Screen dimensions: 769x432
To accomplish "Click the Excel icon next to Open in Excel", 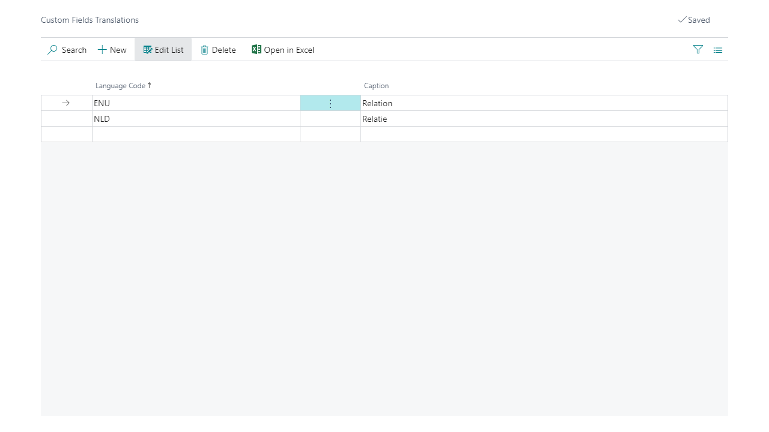I will pyautogui.click(x=257, y=50).
